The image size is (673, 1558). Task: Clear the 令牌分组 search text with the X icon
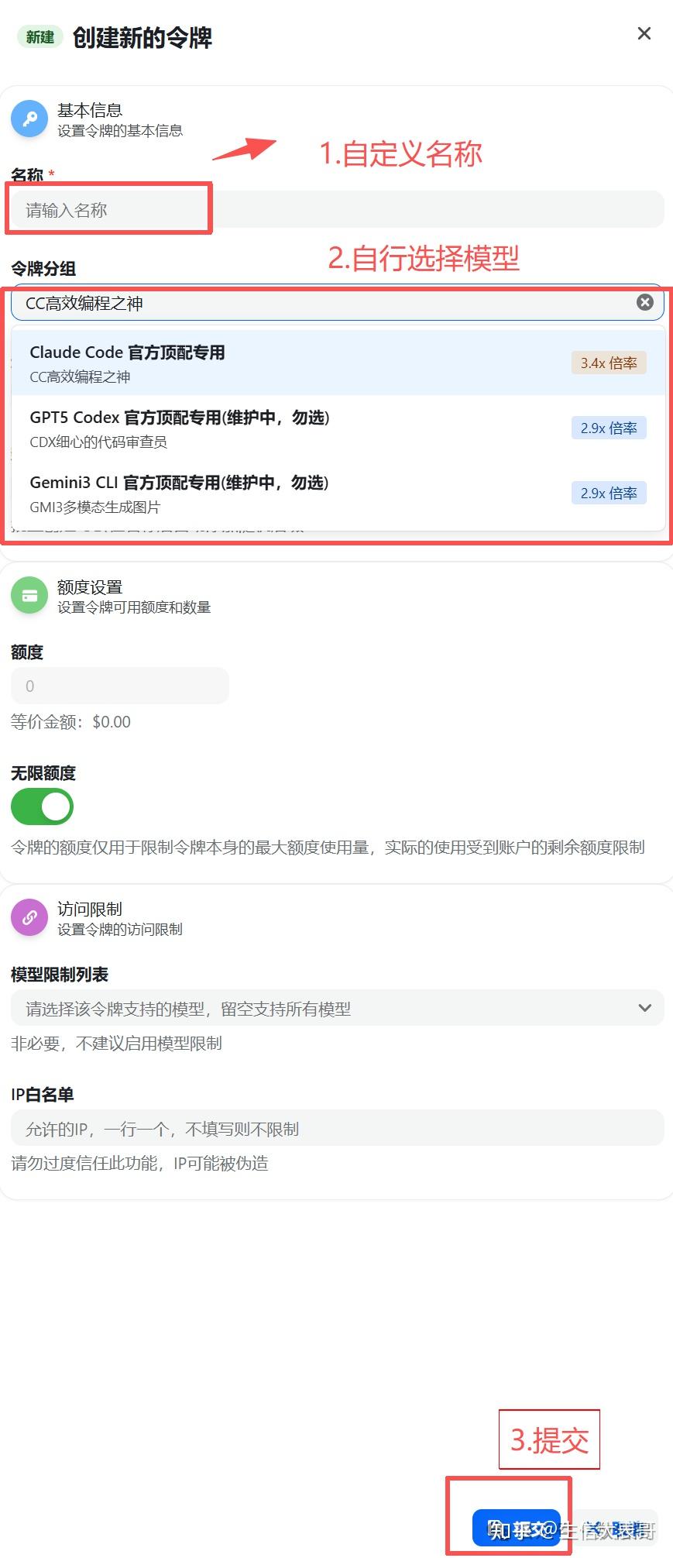[645, 303]
